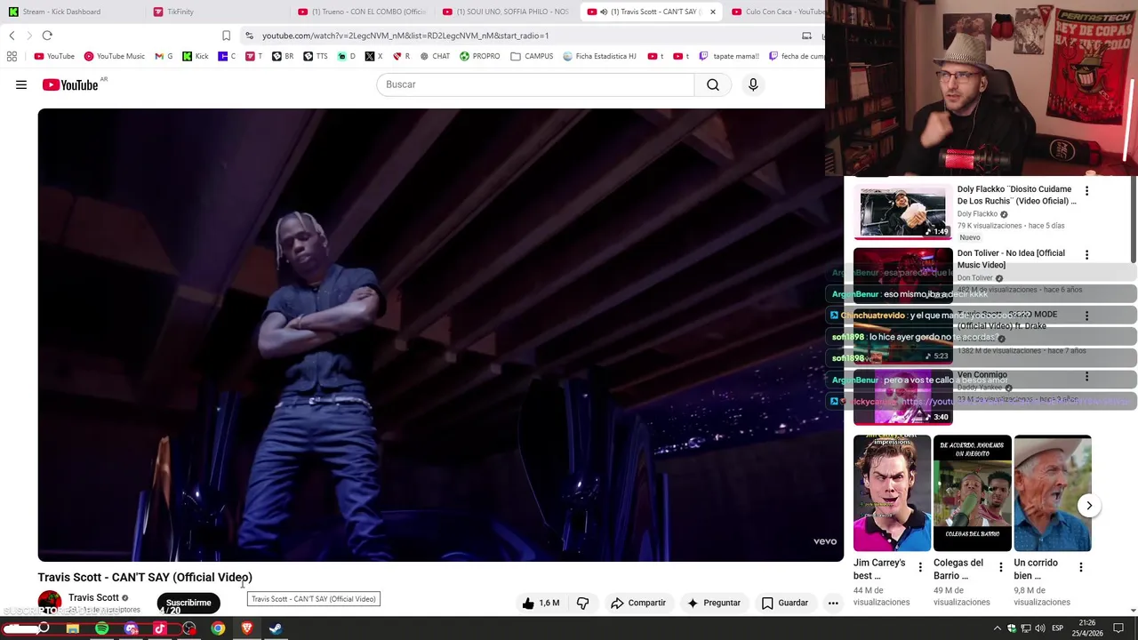
Task: Open the YouTube Music bookmark
Action: 114,56
